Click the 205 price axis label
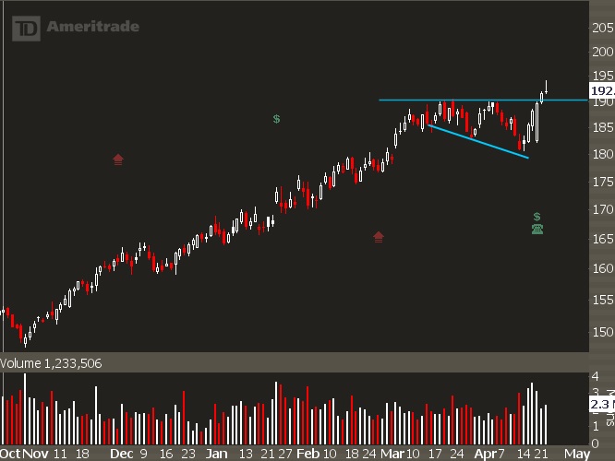The height and width of the screenshot is (461, 615). point(602,28)
